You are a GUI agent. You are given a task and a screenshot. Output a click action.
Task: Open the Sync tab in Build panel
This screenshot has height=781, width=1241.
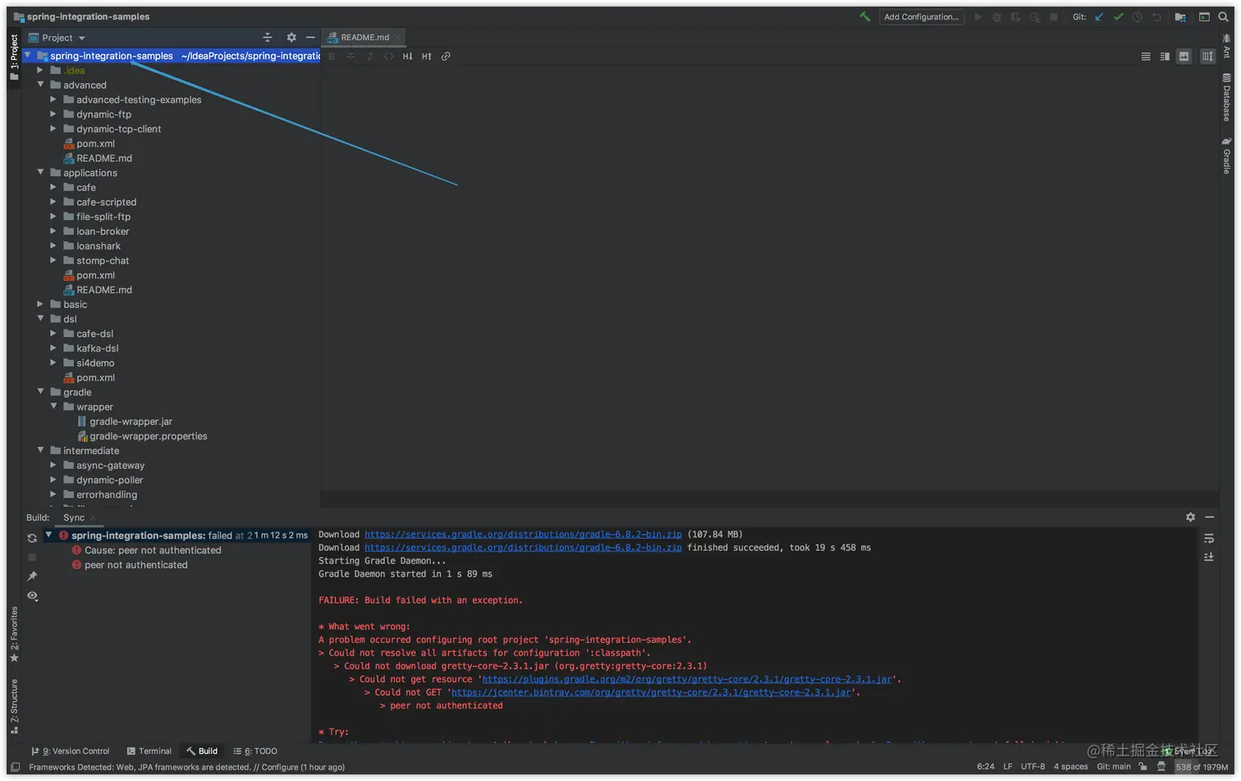click(74, 517)
